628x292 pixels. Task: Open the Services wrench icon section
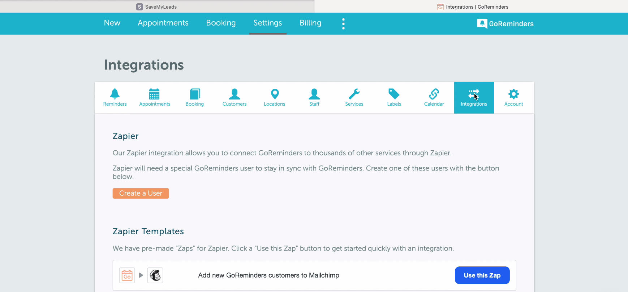coord(354,98)
